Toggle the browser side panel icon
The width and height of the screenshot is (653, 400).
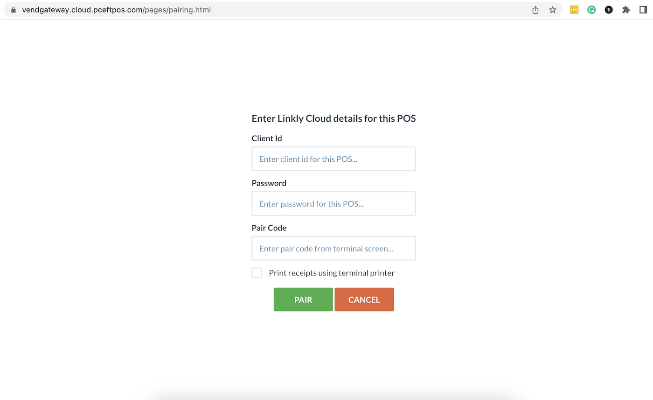click(643, 10)
